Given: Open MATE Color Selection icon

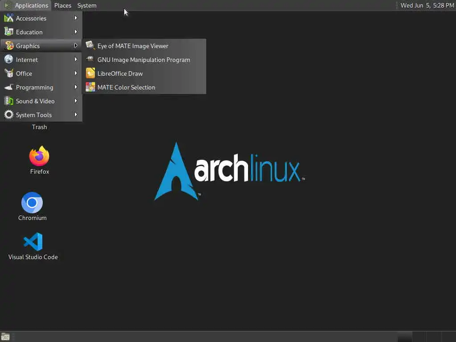Looking at the screenshot, I should click(90, 87).
